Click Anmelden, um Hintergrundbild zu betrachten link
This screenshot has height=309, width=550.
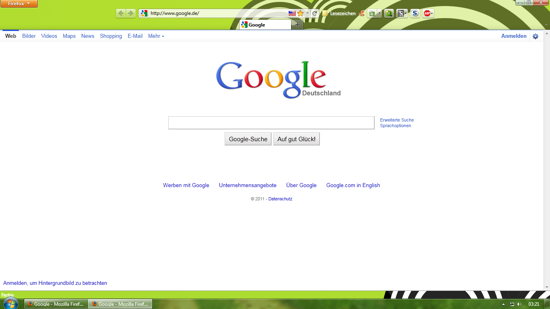tap(55, 283)
